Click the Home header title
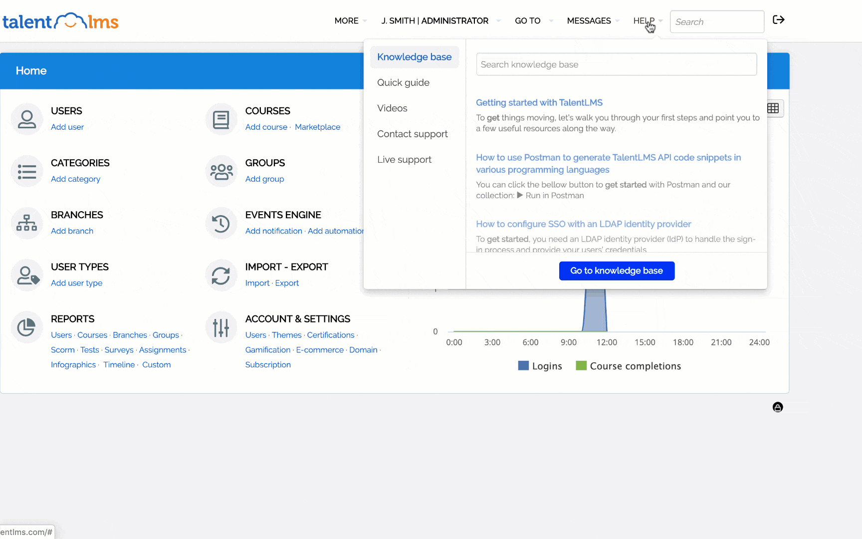The image size is (862, 539). click(31, 71)
